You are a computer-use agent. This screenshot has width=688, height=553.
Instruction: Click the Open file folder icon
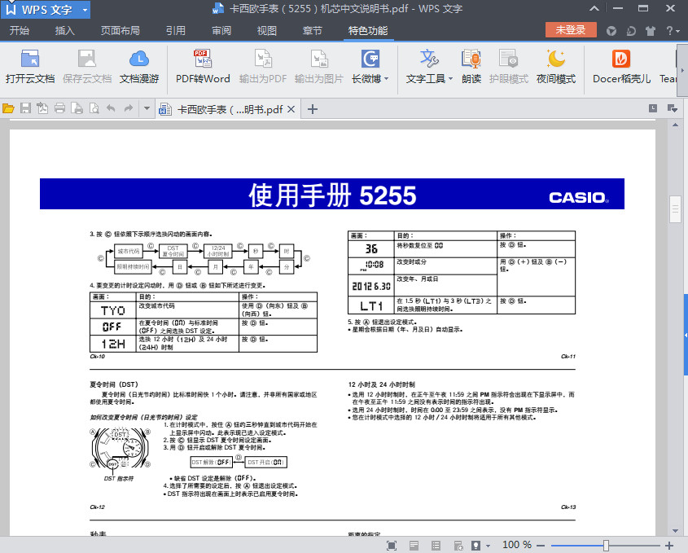[8, 108]
